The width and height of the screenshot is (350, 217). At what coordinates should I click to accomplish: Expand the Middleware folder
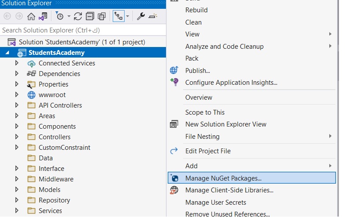(x=17, y=179)
